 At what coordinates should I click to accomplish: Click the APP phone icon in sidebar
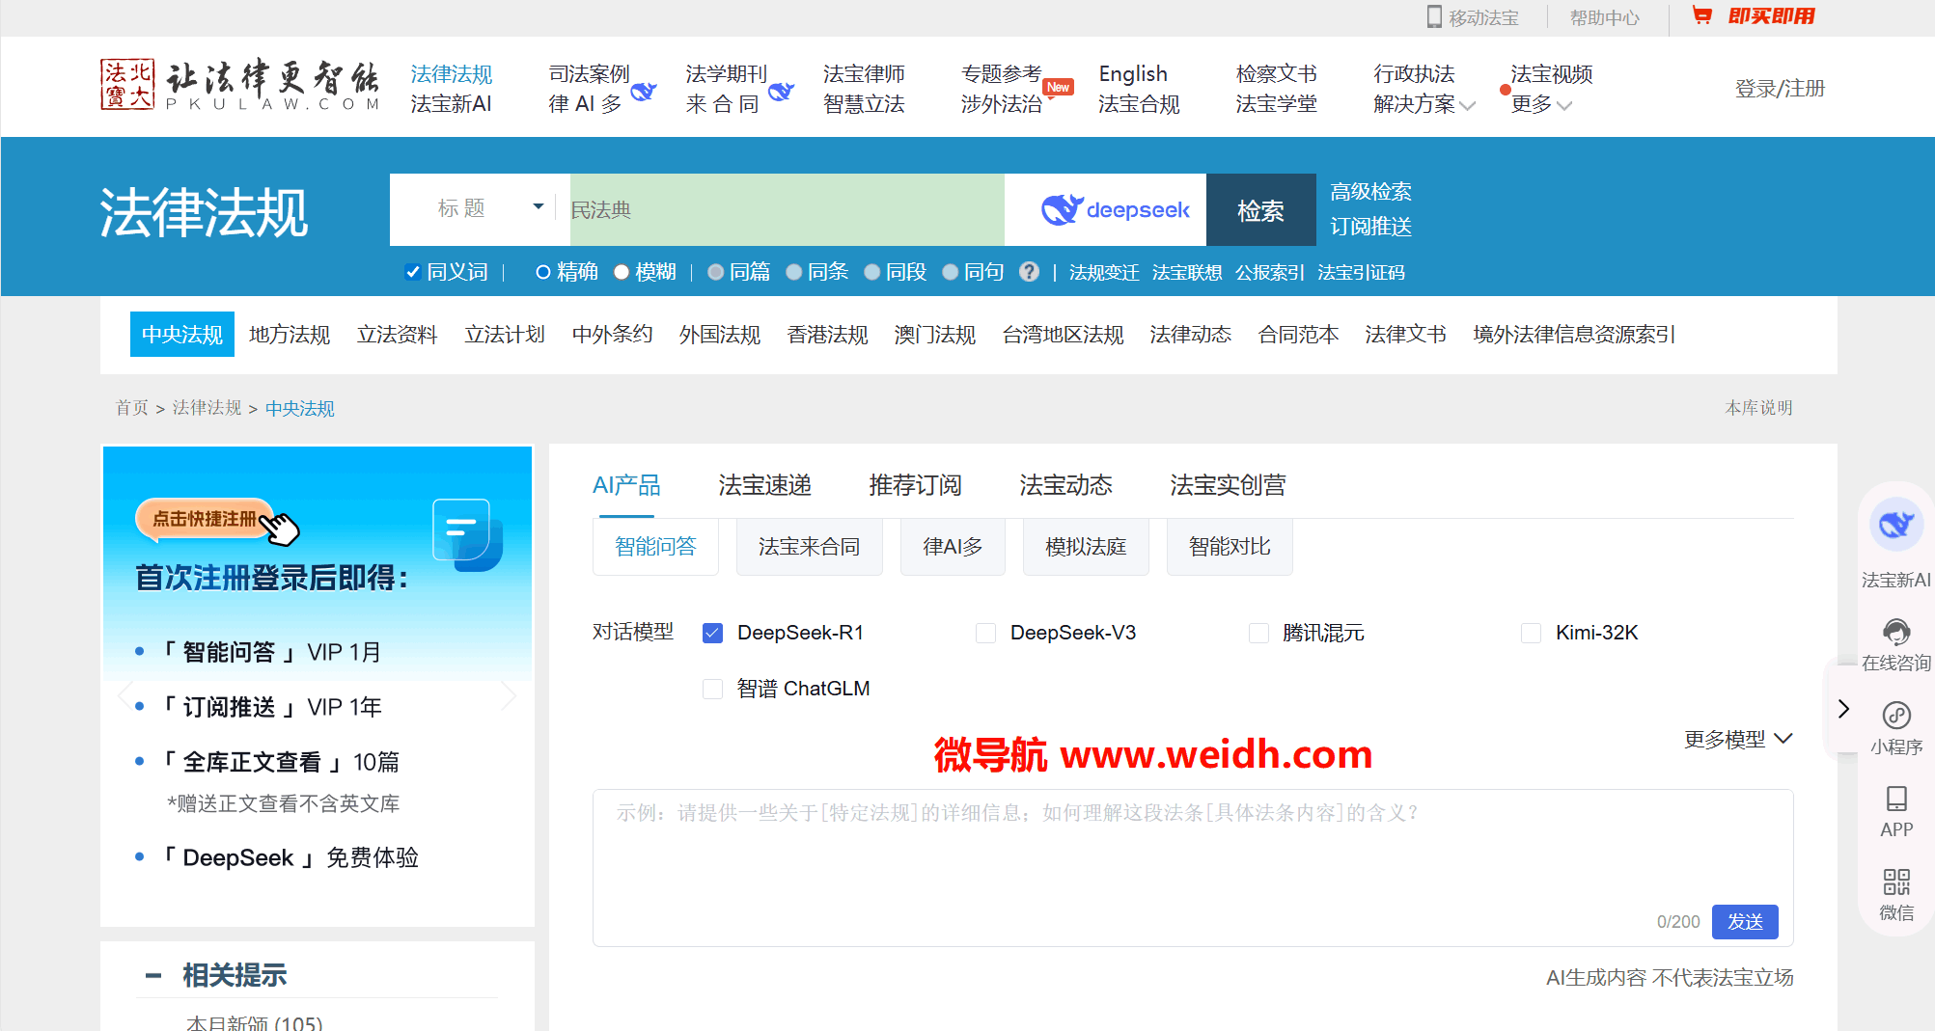pos(1896,799)
